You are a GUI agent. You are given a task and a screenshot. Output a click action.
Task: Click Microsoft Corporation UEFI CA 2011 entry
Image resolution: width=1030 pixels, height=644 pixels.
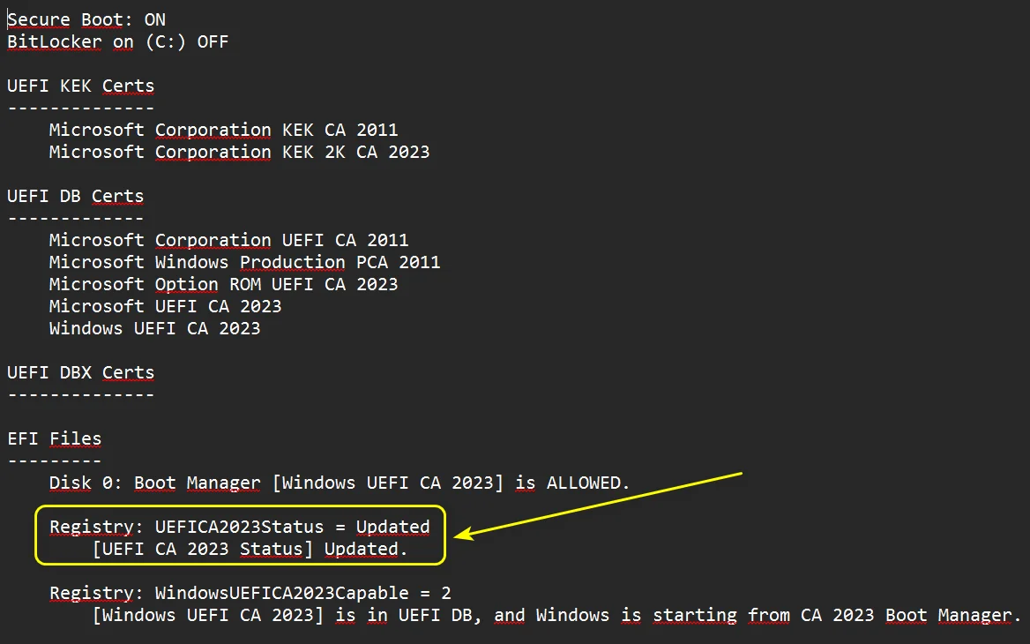coord(228,241)
